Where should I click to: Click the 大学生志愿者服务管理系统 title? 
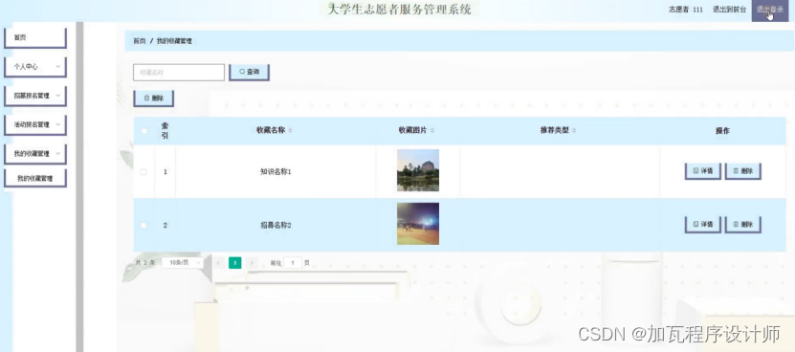tap(400, 10)
